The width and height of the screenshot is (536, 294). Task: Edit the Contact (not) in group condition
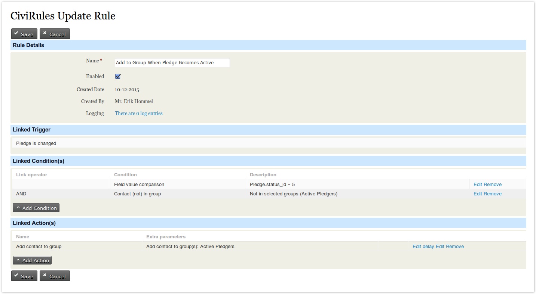(x=478, y=194)
